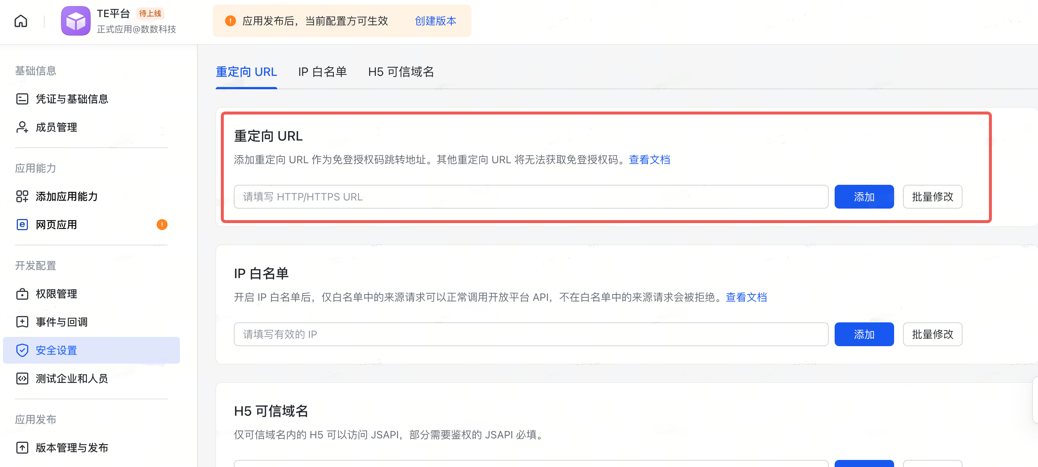Click the 版本管理与发布 upload icon
This screenshot has width=1038, height=467.
click(22, 448)
